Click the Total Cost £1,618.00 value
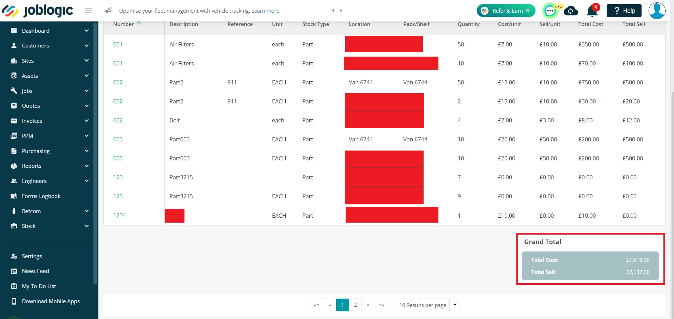Screen dimensions: 674x319 tap(638, 260)
